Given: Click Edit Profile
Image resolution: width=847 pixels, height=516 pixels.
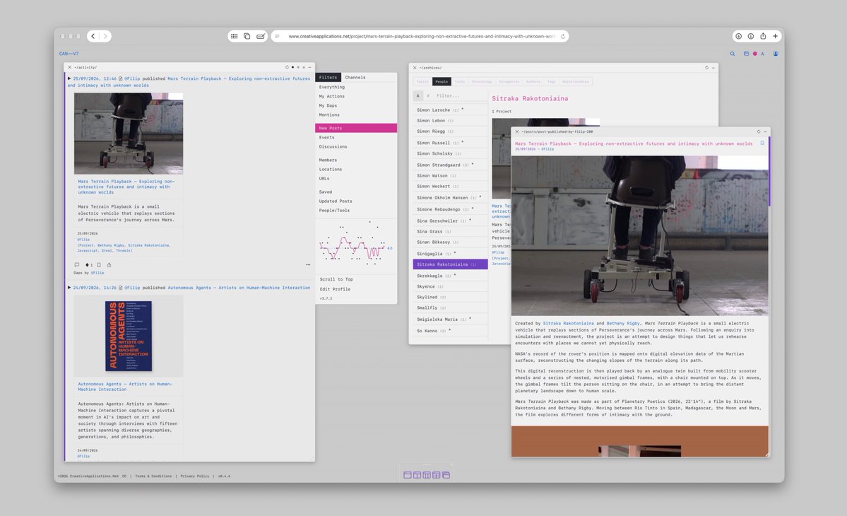Looking at the screenshot, I should tap(335, 289).
